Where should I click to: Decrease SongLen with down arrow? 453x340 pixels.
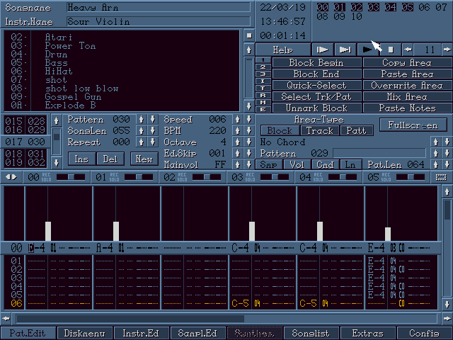pyautogui.click(x=153, y=130)
